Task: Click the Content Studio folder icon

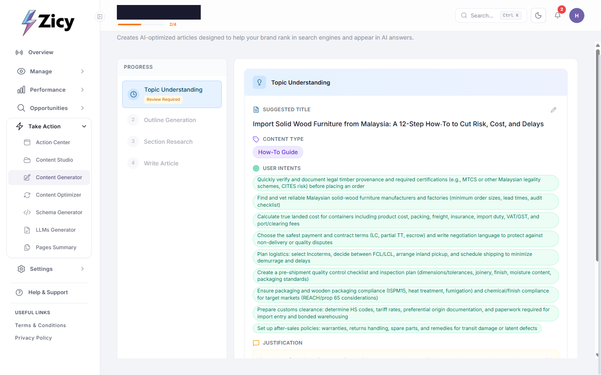Action: click(x=27, y=160)
